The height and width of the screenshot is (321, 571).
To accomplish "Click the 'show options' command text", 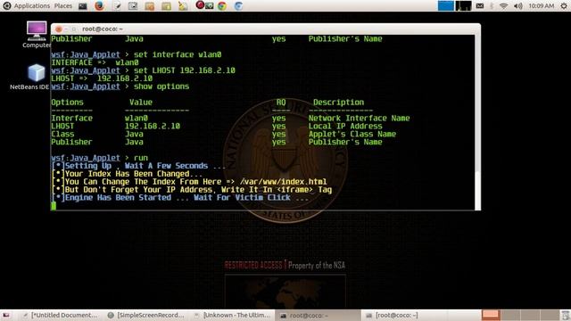I will pos(161,86).
